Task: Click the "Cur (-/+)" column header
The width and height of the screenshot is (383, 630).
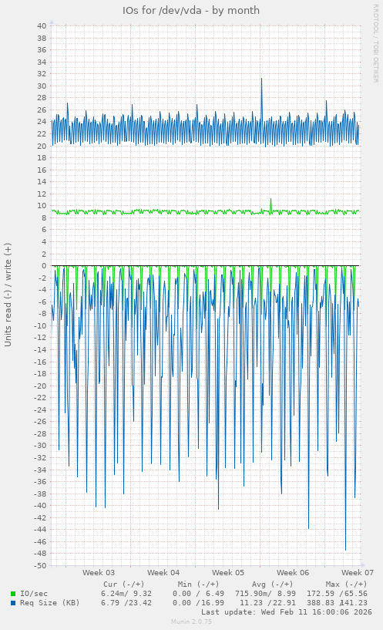Action: coord(123,585)
